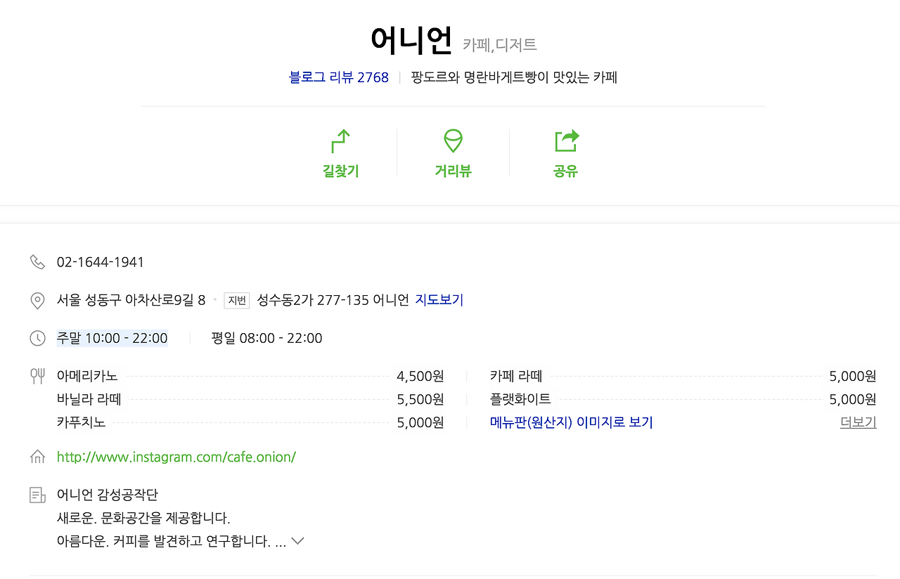Click the 지번 label to view lot-number address
The height and width of the screenshot is (579, 900).
point(236,299)
